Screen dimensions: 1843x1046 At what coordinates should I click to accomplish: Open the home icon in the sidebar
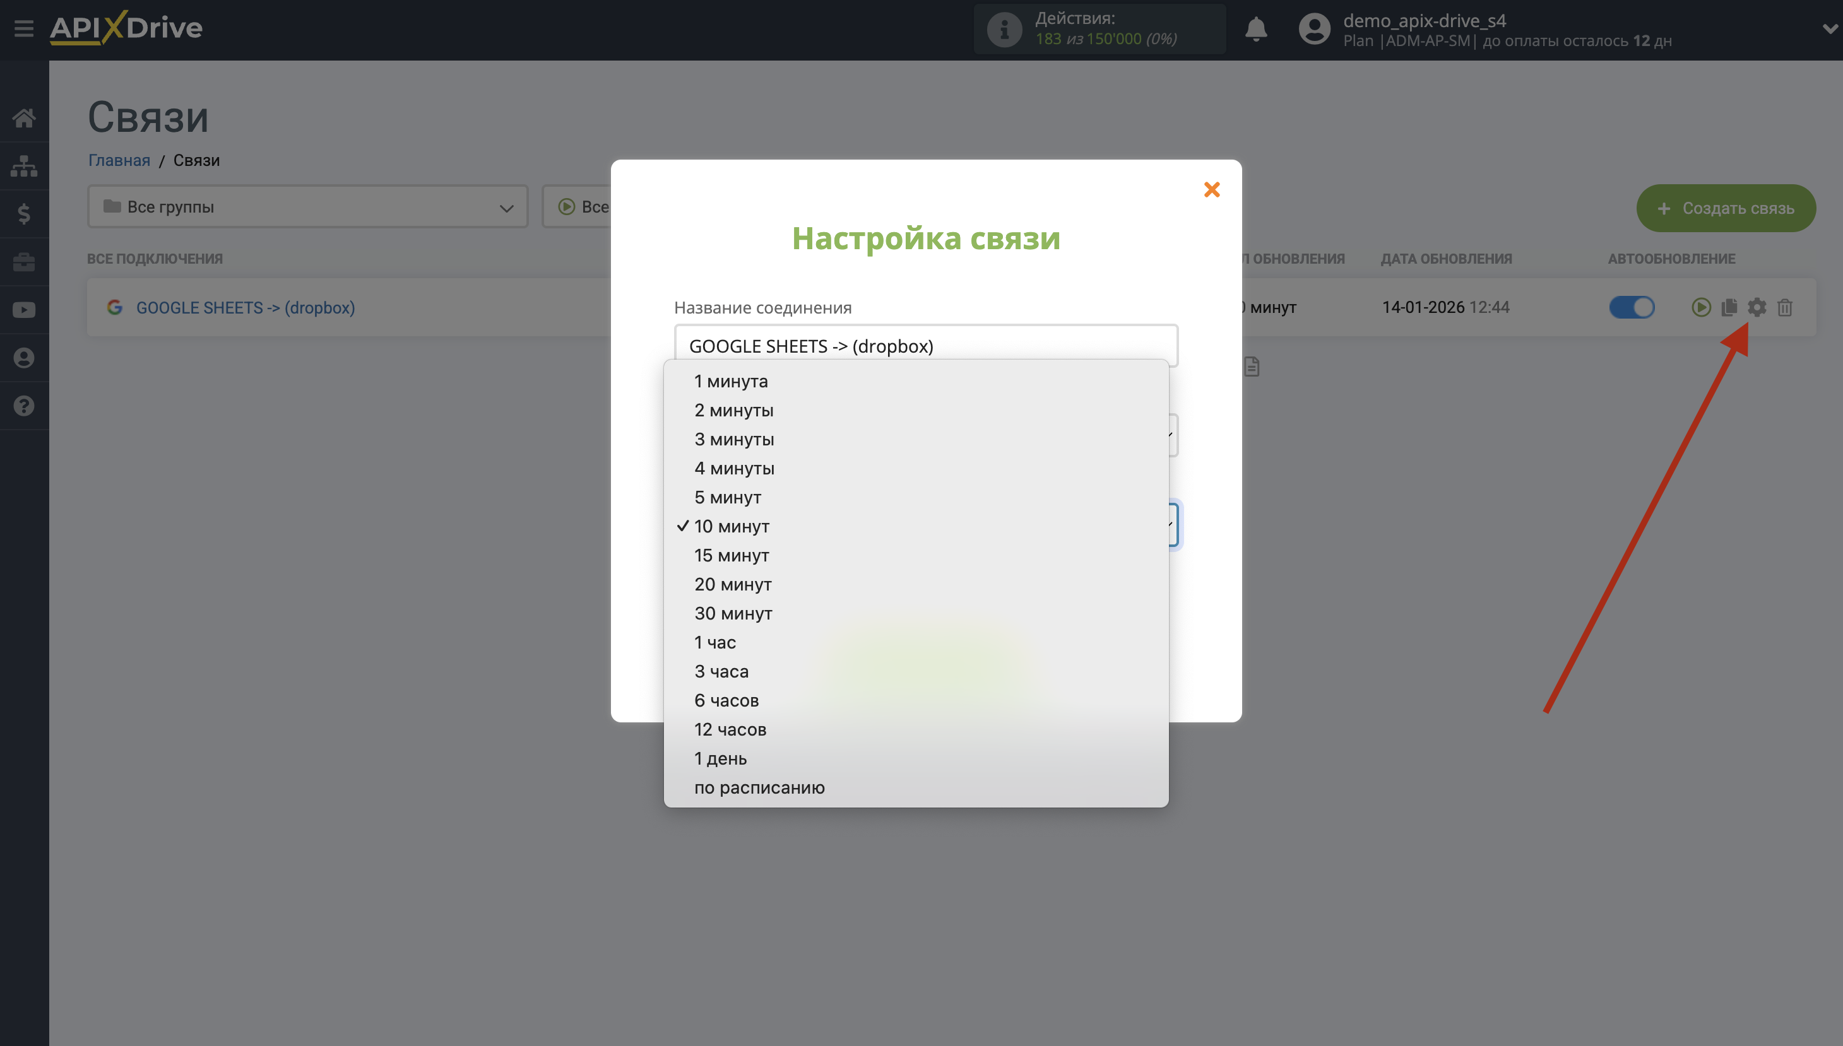pos(24,119)
